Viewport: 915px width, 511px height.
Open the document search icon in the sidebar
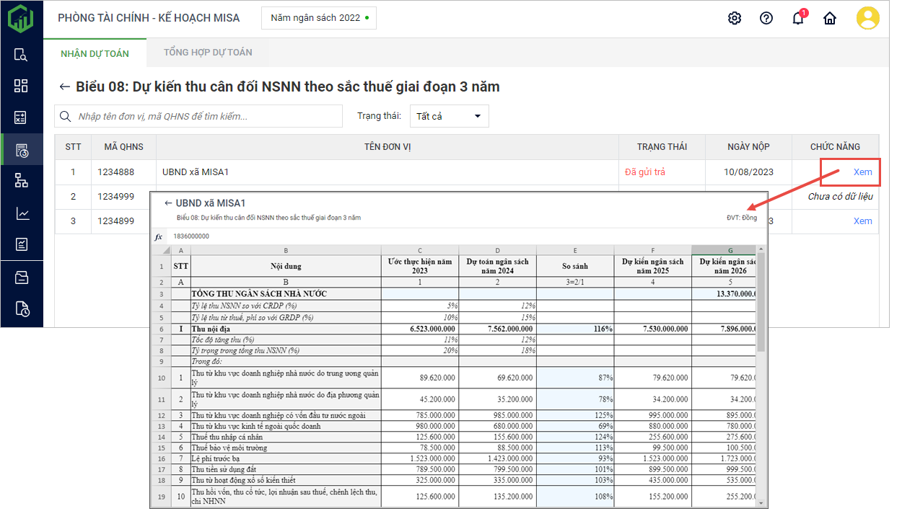click(21, 55)
